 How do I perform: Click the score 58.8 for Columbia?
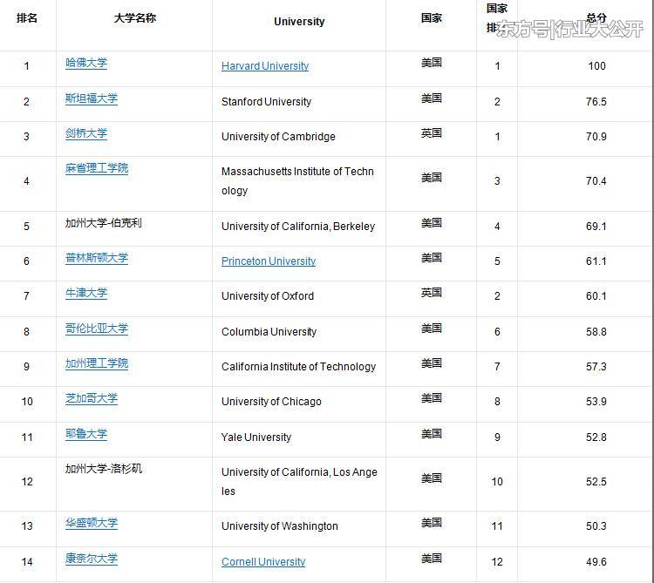pos(596,332)
